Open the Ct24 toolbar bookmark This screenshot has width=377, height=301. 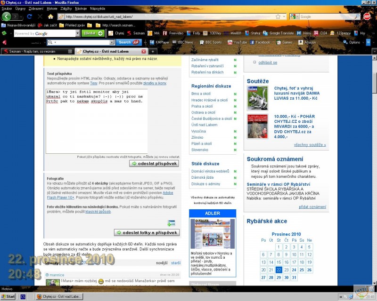click(320, 33)
